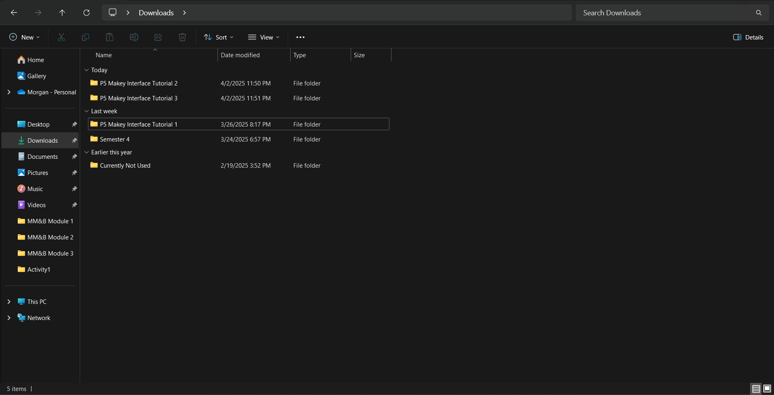Click the Rename icon in toolbar
The height and width of the screenshot is (395, 774).
coord(134,37)
